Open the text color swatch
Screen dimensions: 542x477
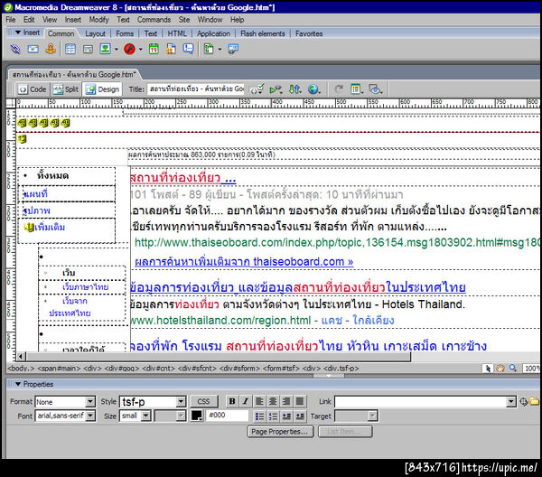(x=197, y=416)
